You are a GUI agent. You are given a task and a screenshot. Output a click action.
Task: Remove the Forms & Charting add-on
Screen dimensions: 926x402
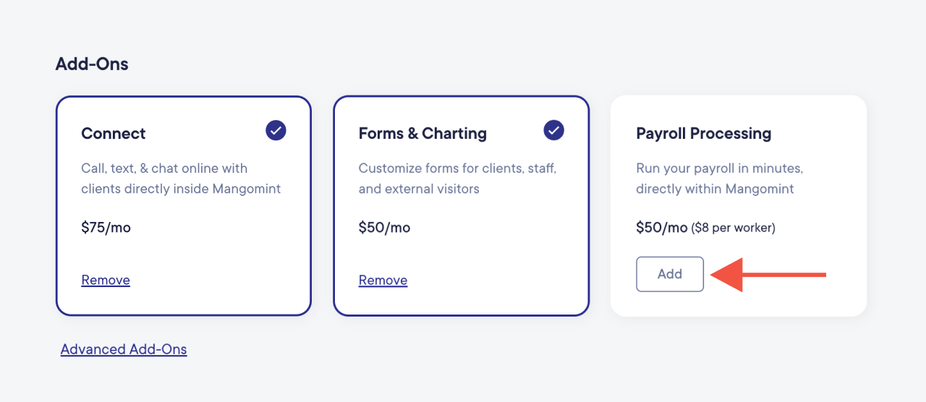pyautogui.click(x=383, y=281)
